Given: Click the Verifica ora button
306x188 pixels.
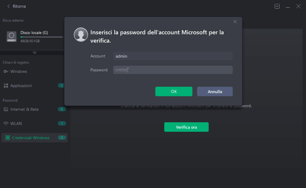Looking at the screenshot, I should (x=186, y=127).
